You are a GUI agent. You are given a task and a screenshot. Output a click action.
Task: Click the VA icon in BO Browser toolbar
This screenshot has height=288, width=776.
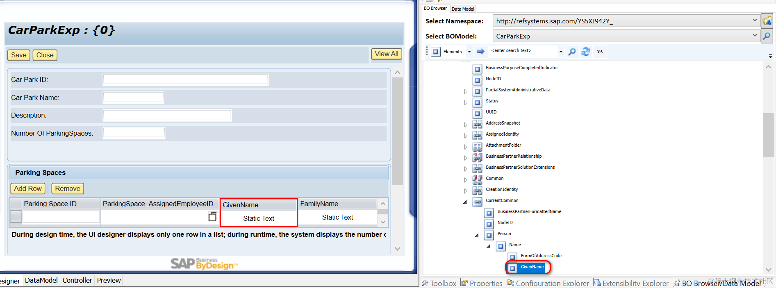pos(600,52)
